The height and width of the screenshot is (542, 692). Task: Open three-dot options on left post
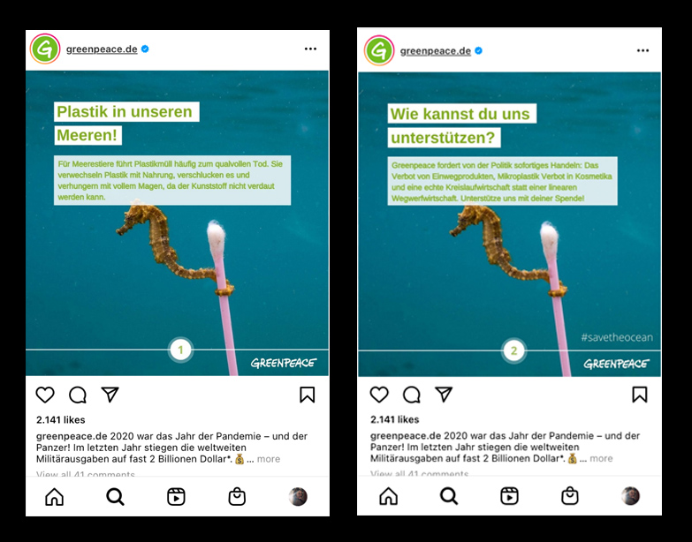click(x=311, y=49)
